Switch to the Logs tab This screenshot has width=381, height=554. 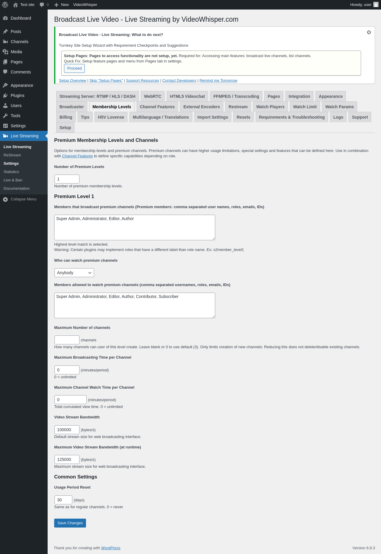(338, 117)
